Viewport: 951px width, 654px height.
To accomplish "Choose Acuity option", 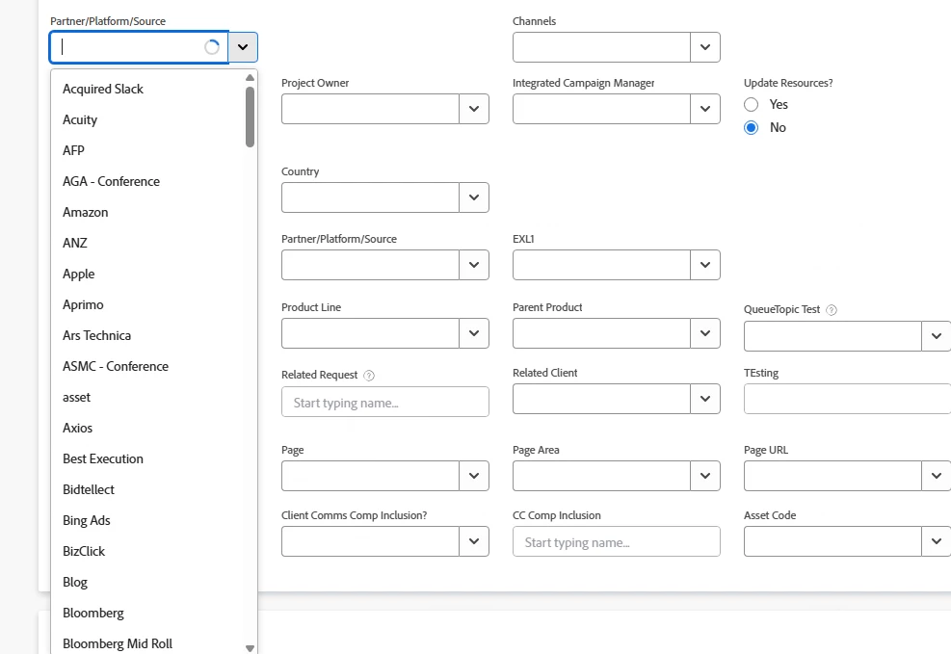I will pyautogui.click(x=148, y=120).
